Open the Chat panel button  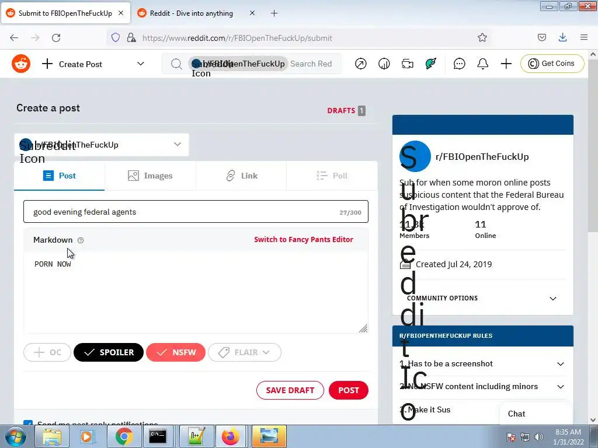(x=536, y=414)
